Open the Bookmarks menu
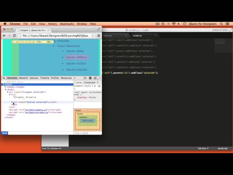The width and height of the screenshot is (233, 175). (x=67, y=24)
